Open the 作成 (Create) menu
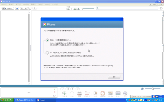164x102 pixels. 40,4
